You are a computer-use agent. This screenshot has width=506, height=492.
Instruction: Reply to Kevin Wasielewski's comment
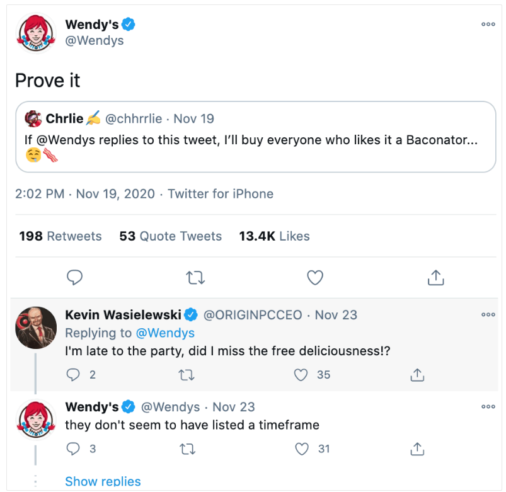coord(73,375)
